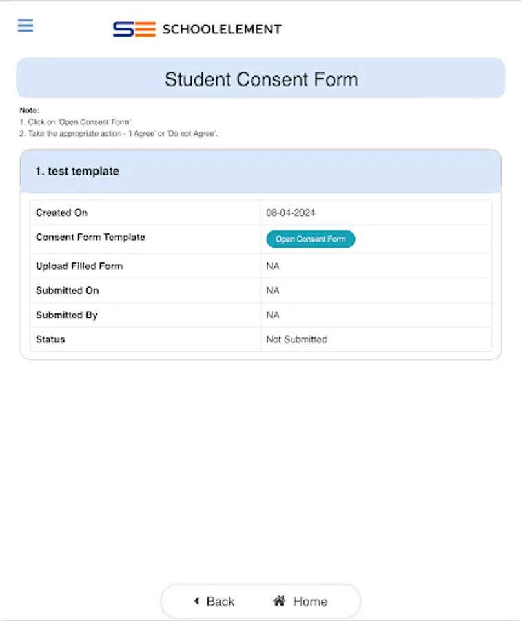521x621 pixels.
Task: Open the hamburger navigation menu
Action: [x=25, y=26]
